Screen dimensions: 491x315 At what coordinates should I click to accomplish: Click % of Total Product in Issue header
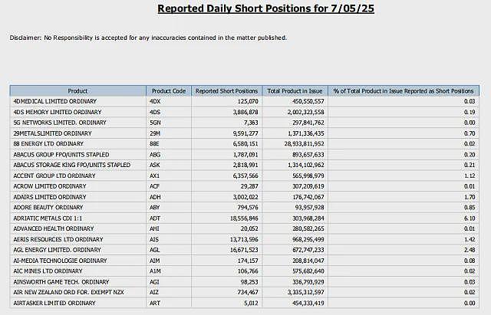(404, 91)
